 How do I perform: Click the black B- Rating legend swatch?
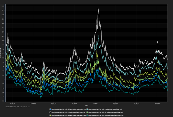(x=50, y=112)
